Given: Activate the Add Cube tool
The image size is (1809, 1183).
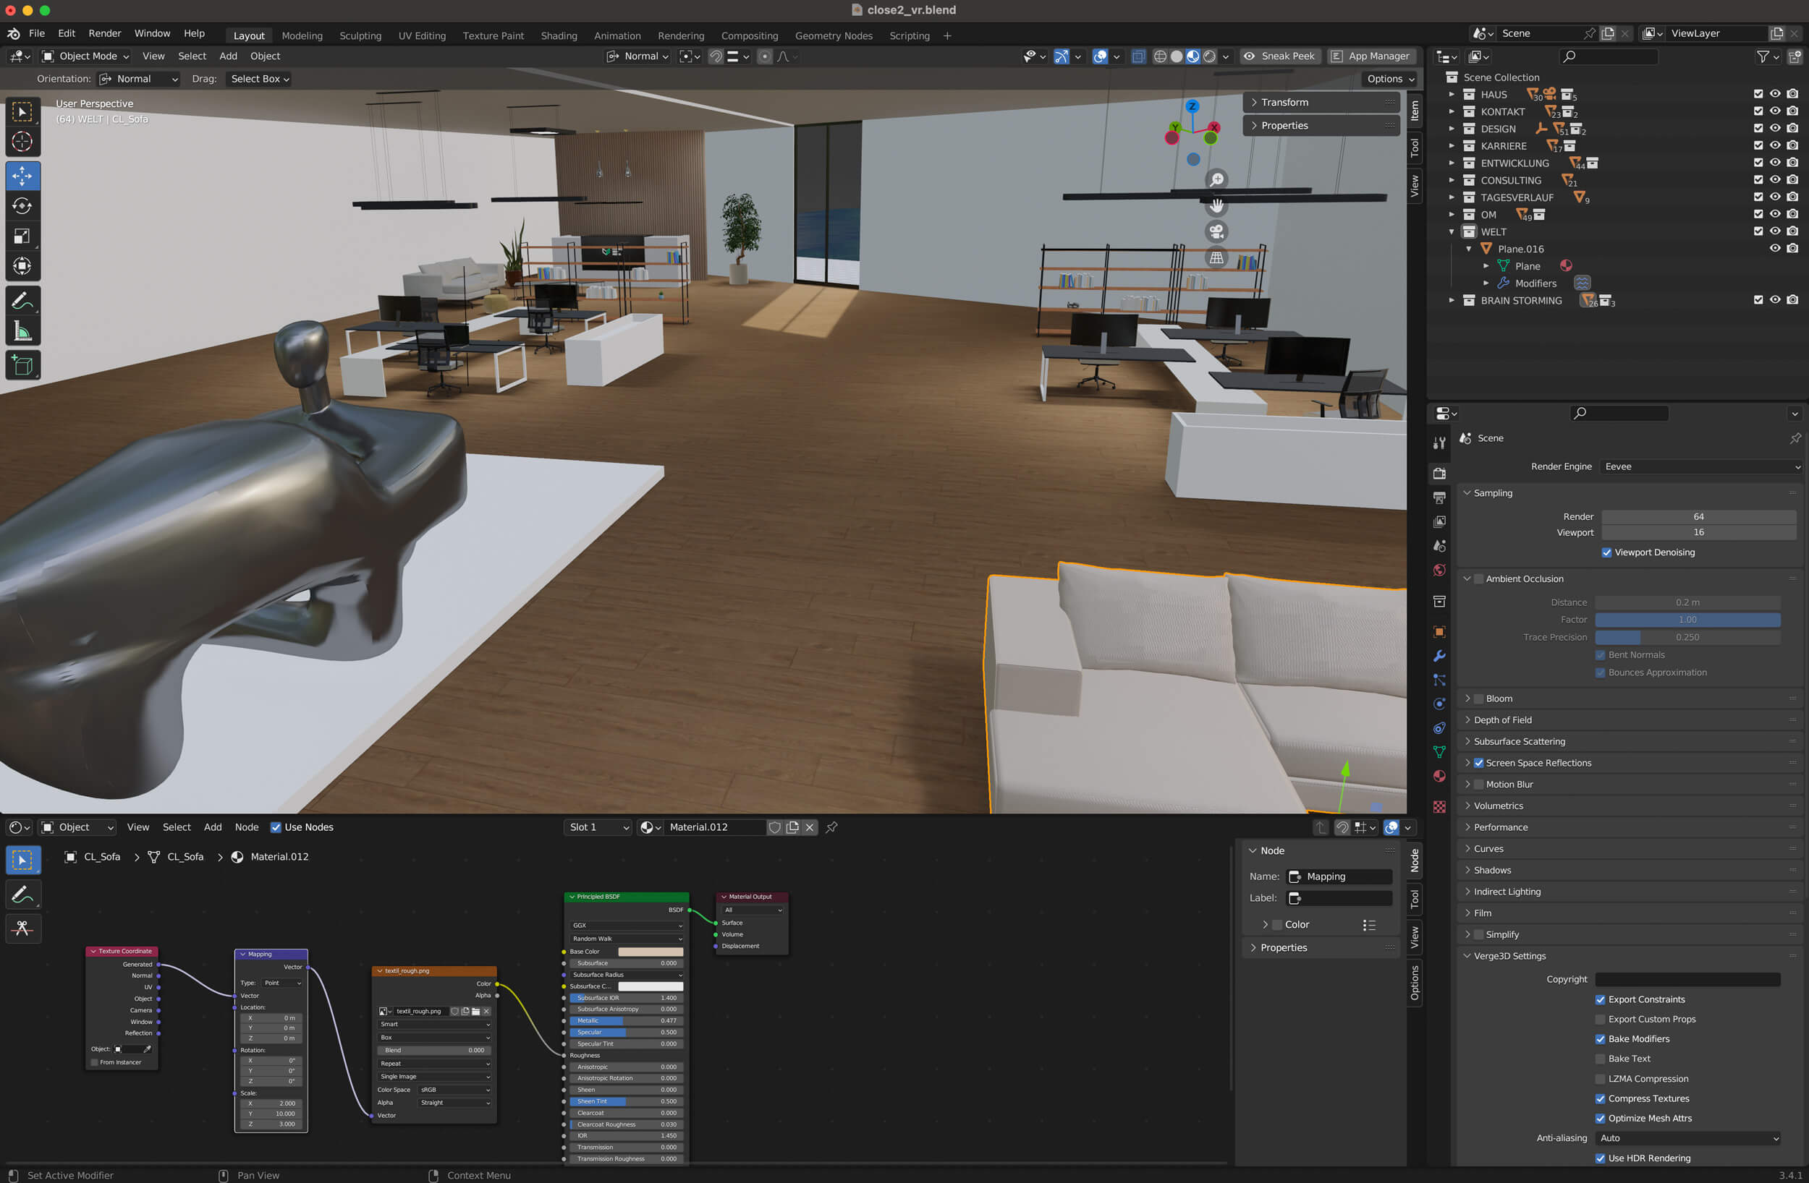Looking at the screenshot, I should 22,365.
